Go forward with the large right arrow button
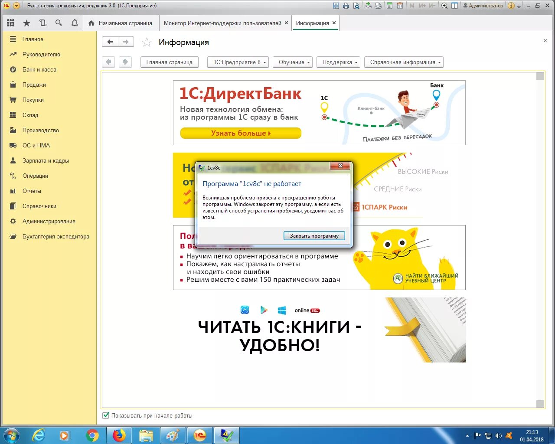The width and height of the screenshot is (555, 444). pos(126,42)
